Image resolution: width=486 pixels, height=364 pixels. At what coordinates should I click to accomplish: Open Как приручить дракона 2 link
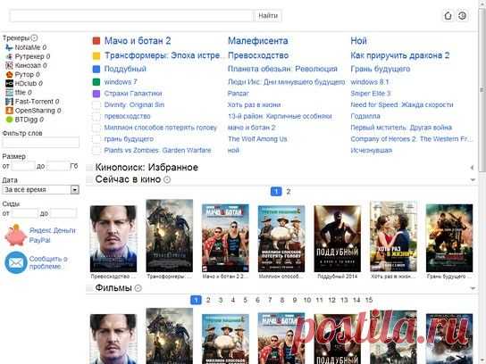(x=400, y=55)
